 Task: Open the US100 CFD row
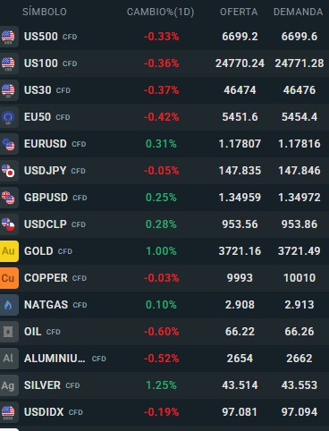(x=164, y=63)
